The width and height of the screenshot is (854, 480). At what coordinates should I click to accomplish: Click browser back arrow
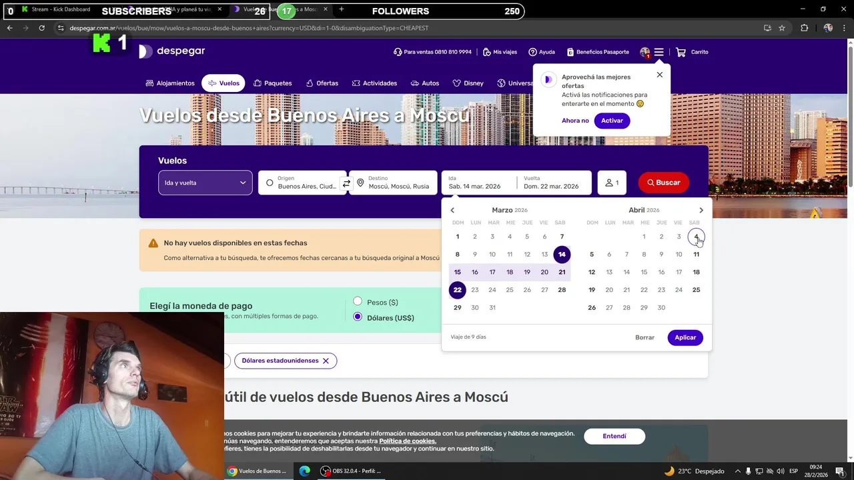tap(10, 28)
